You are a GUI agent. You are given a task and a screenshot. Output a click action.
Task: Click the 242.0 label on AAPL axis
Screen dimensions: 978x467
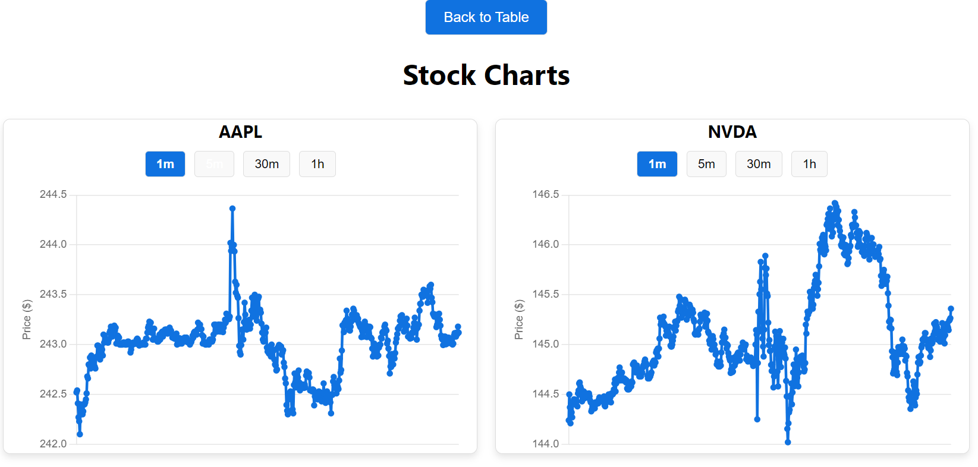click(x=53, y=444)
